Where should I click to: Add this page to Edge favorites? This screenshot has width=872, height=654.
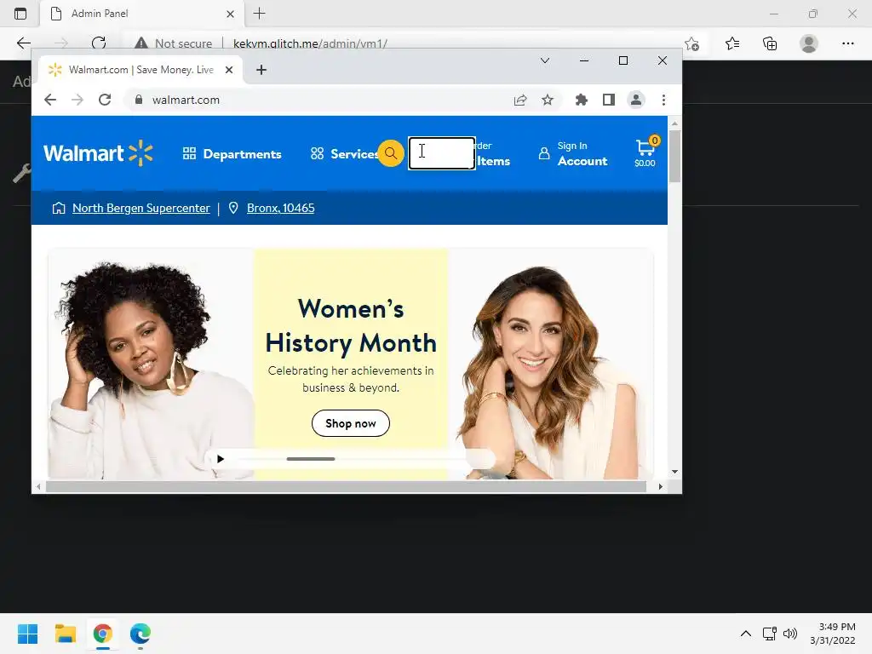point(691,43)
